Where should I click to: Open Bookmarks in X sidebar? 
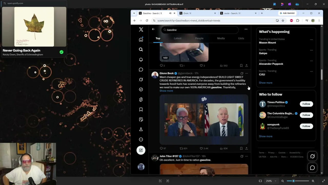141,109
